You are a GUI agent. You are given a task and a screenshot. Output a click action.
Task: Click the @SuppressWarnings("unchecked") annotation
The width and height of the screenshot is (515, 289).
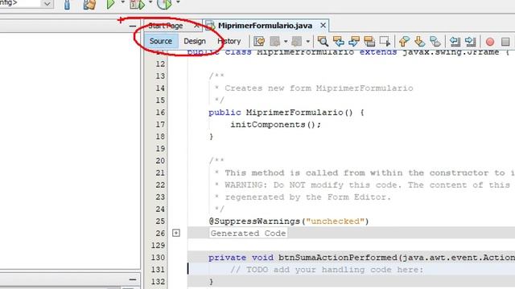click(x=289, y=222)
